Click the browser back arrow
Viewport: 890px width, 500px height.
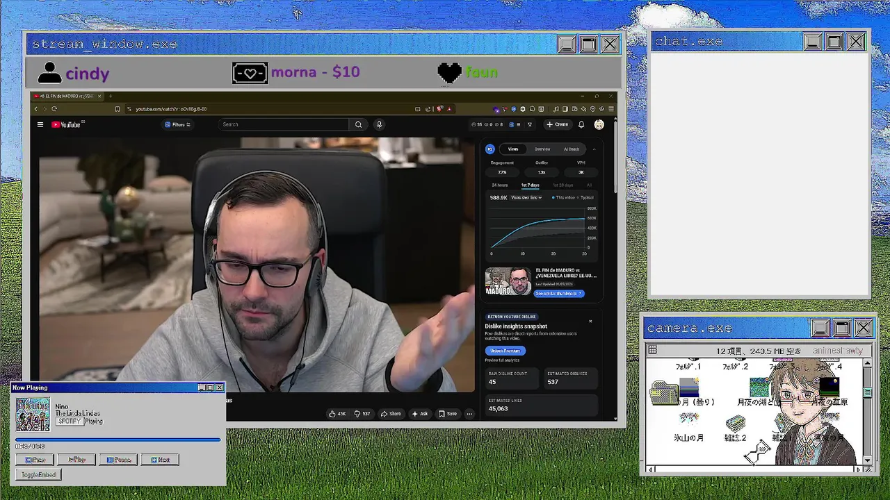tap(36, 109)
